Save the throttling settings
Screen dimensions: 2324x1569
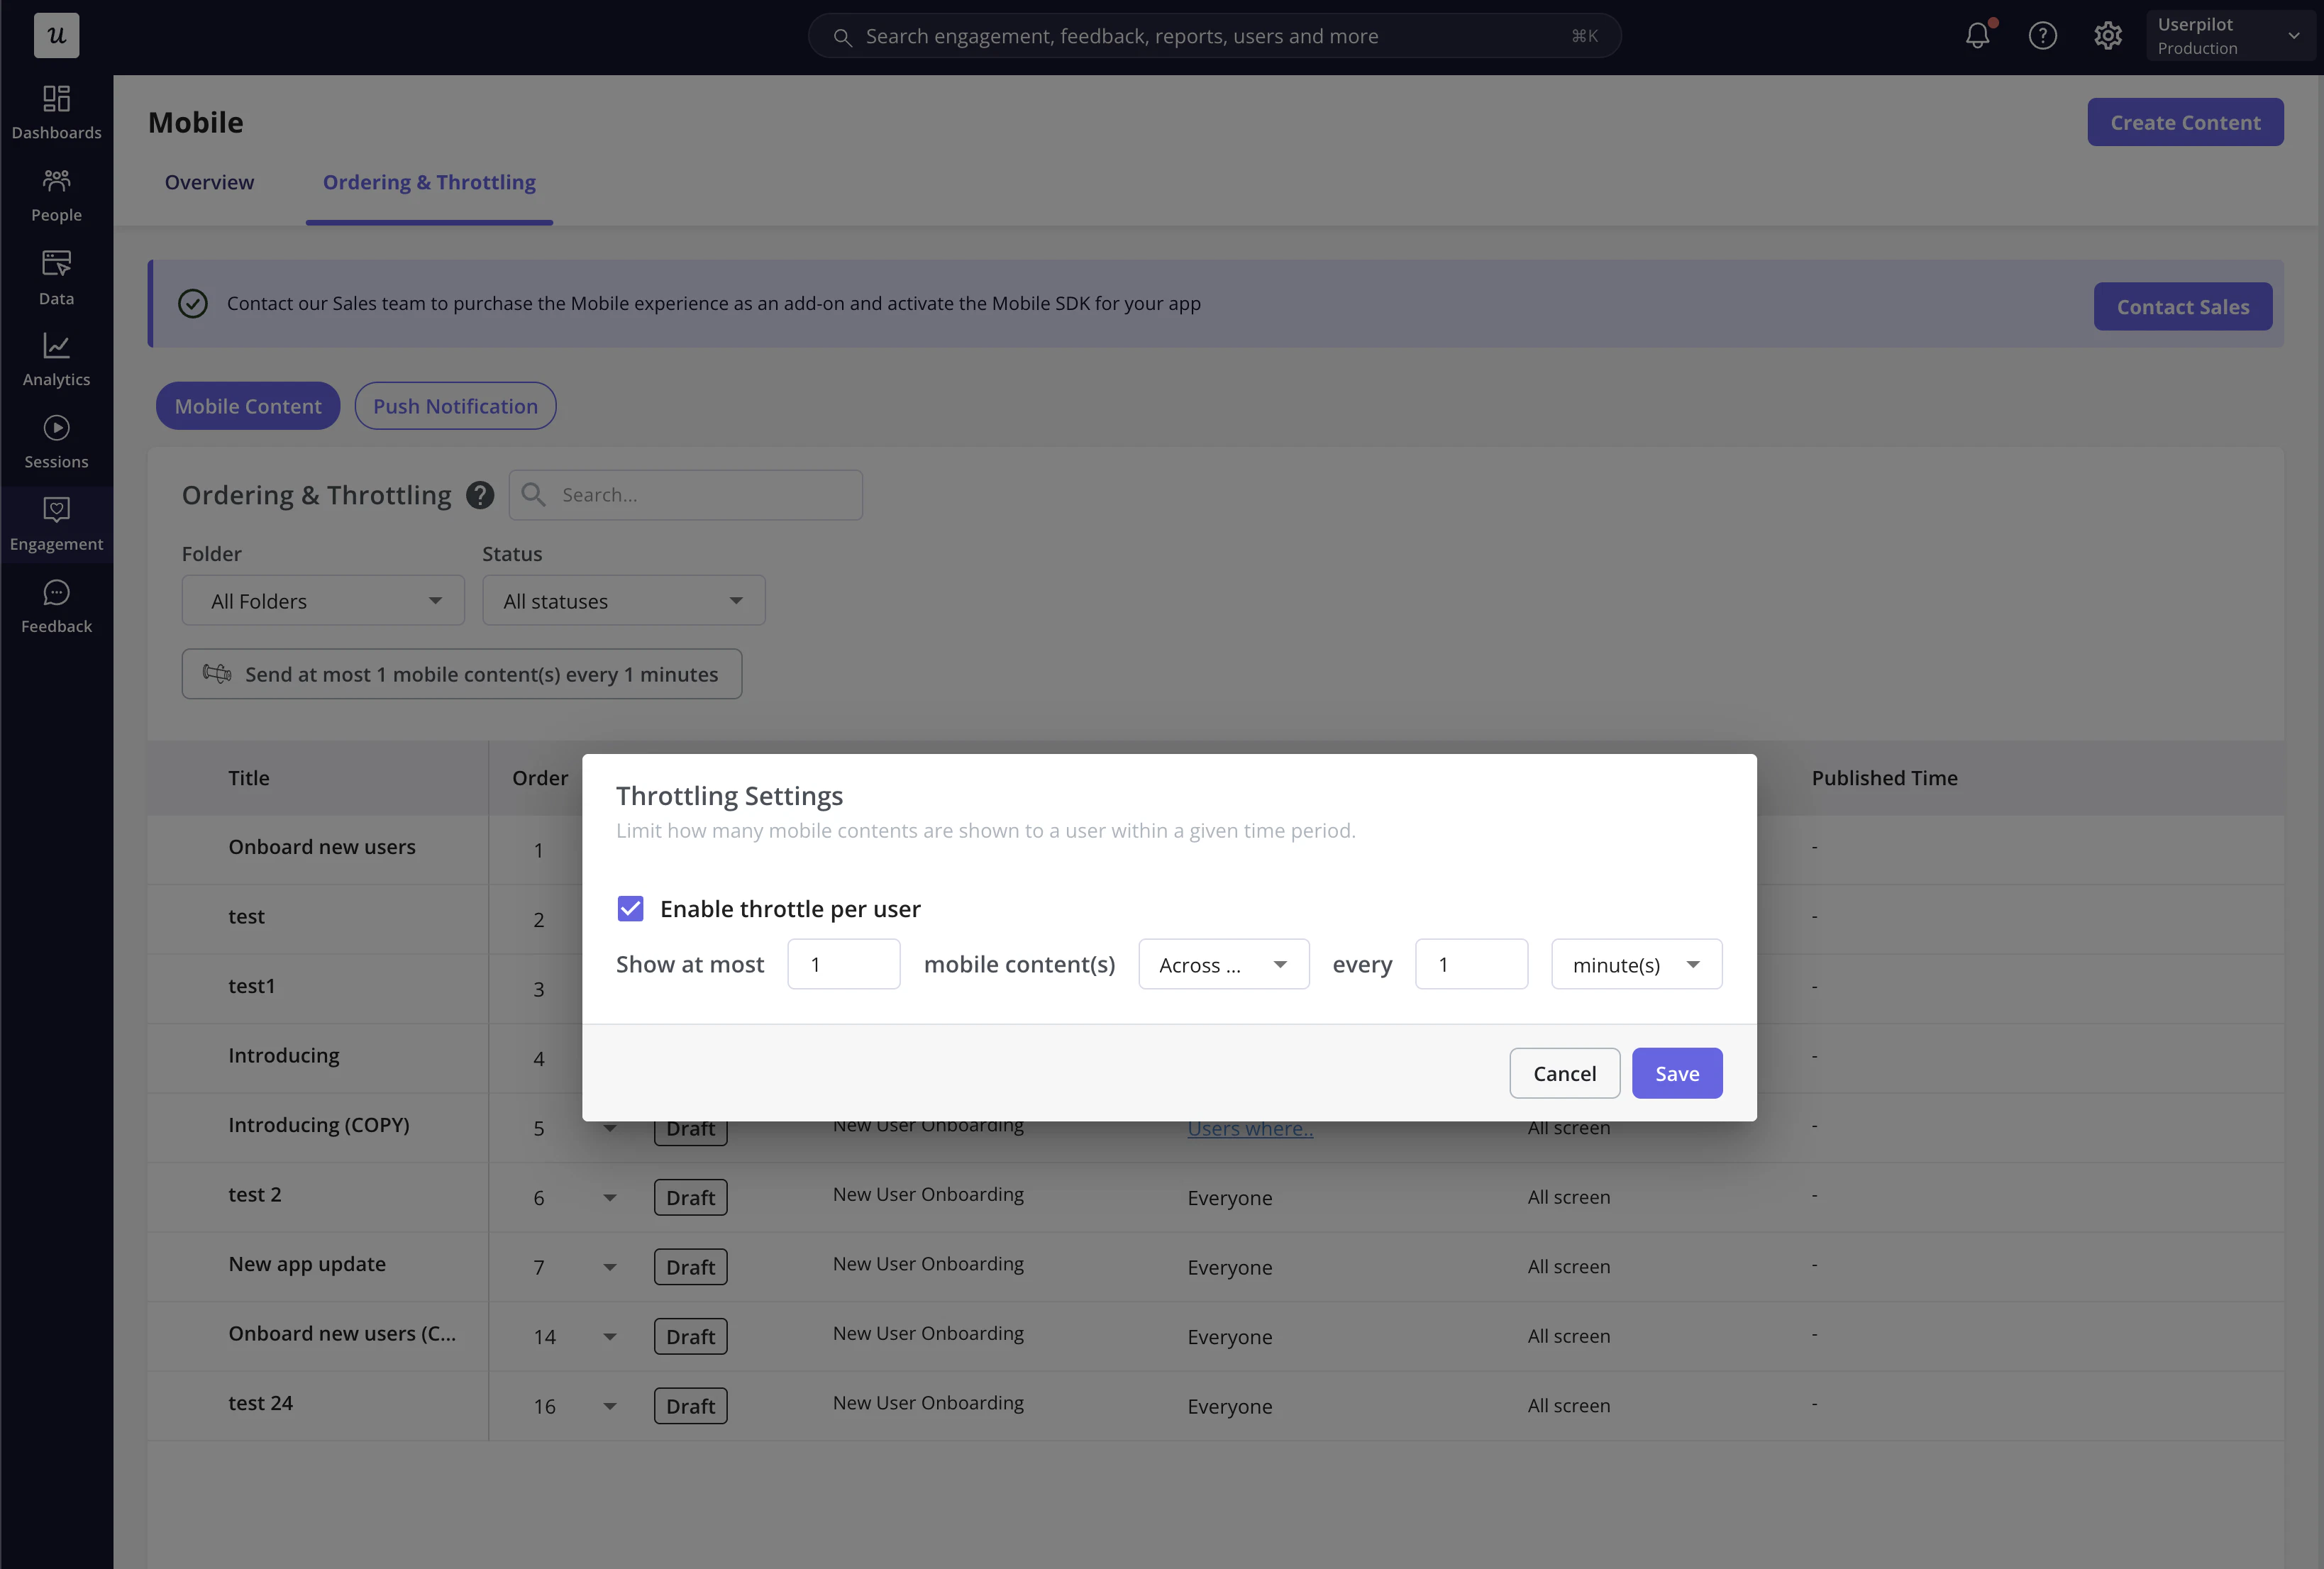(1676, 1073)
